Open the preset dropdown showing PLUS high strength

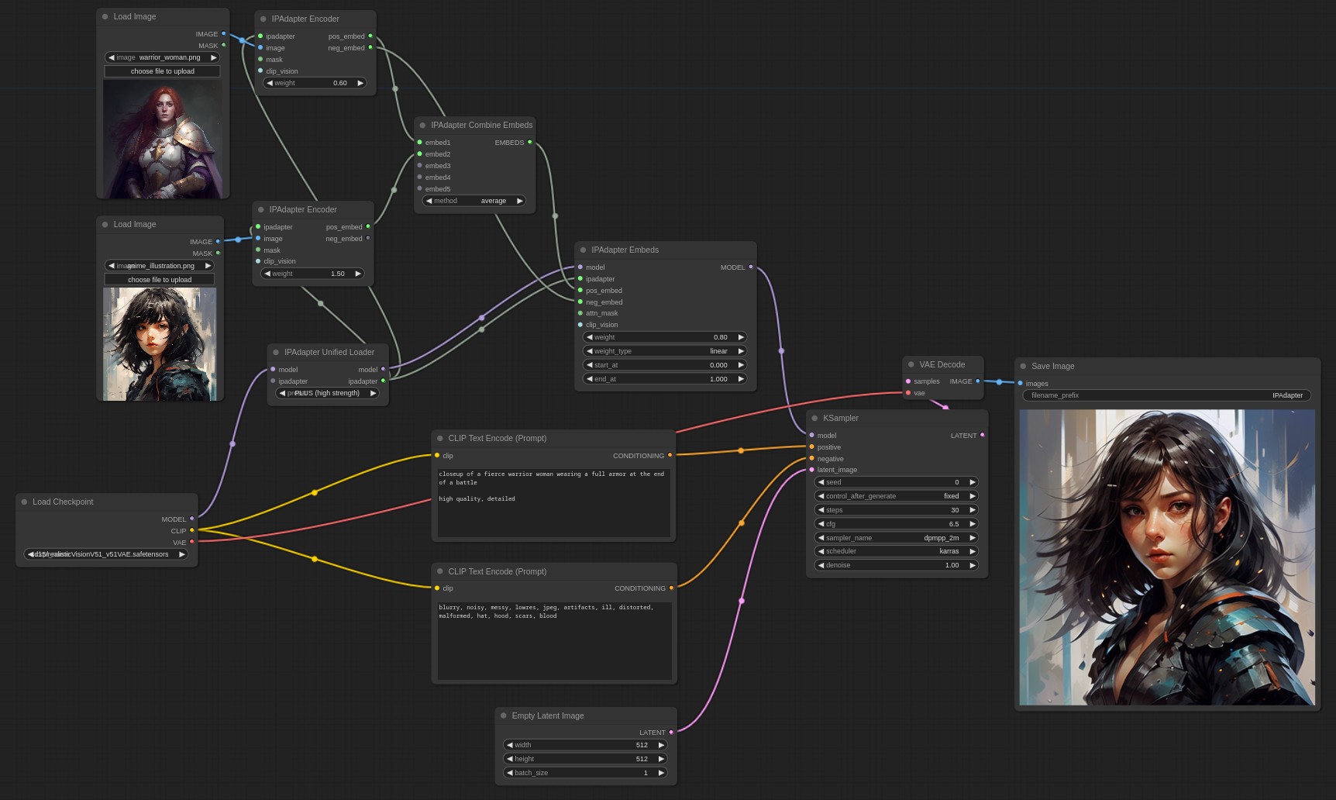tap(327, 393)
